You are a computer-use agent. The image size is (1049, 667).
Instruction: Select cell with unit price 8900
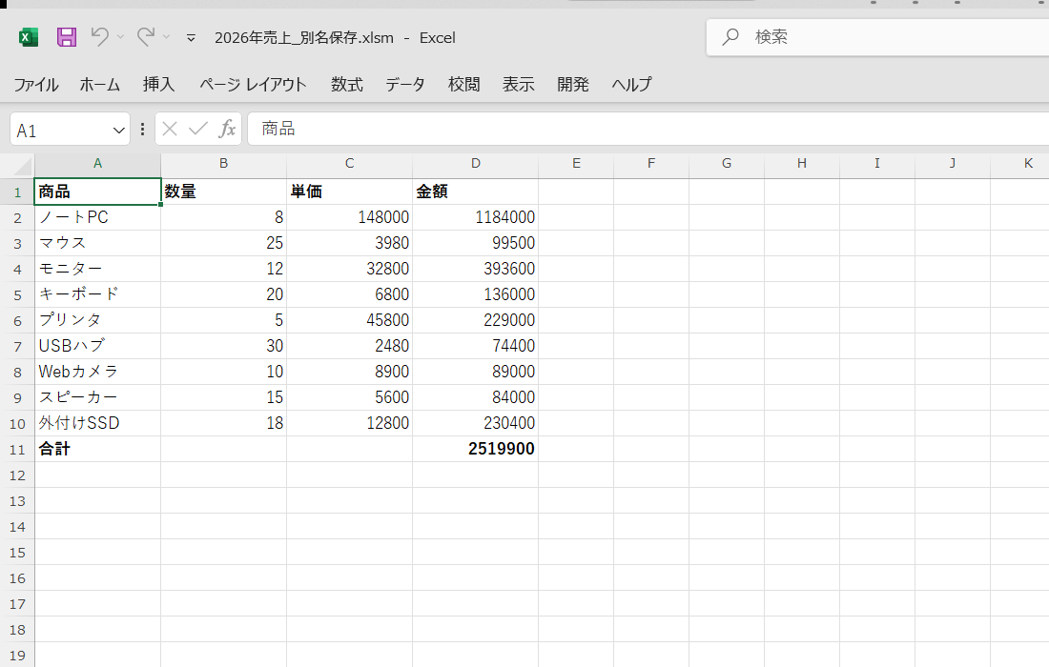[x=349, y=373]
